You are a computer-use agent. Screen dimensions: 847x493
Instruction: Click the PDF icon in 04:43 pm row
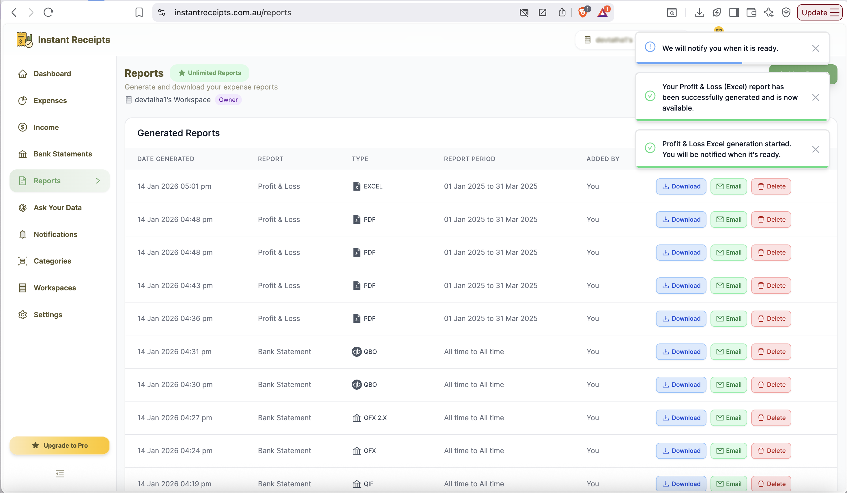coord(357,285)
